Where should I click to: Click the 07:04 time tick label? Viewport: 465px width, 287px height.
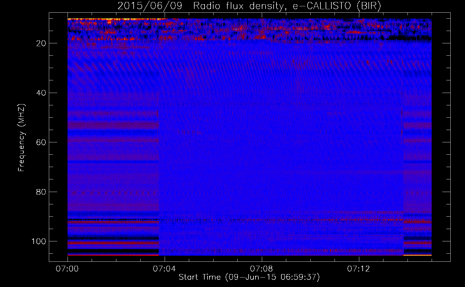164,269
